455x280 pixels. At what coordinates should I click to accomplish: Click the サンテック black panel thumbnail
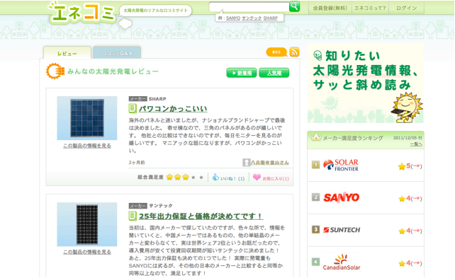click(87, 224)
